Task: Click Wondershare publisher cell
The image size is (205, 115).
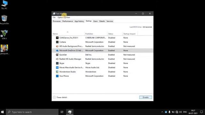Action: [91, 72]
